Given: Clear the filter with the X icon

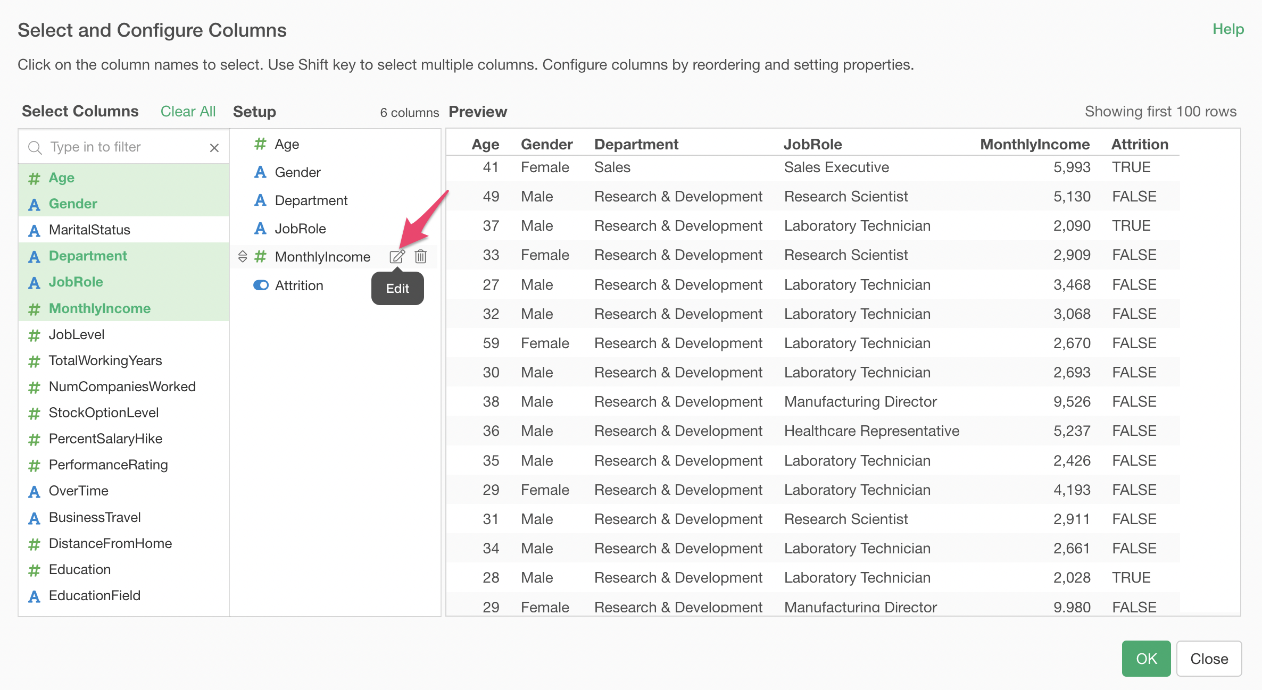Looking at the screenshot, I should point(214,148).
